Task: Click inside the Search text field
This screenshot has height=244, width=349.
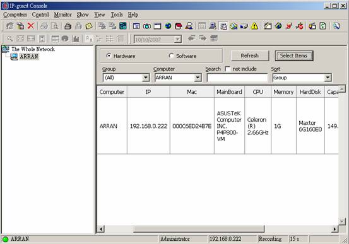Action: tap(237, 78)
